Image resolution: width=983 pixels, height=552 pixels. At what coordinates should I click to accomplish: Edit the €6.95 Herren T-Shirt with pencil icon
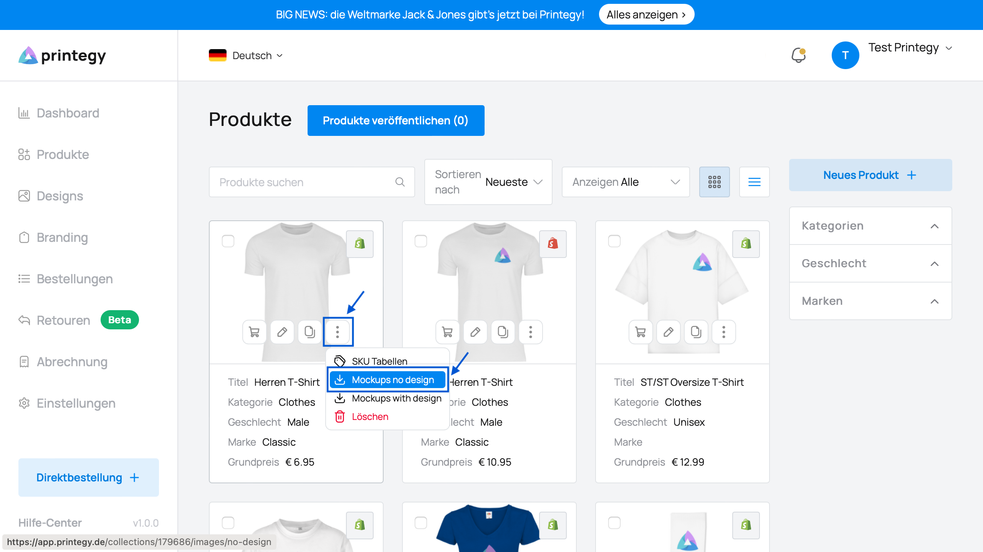pos(282,332)
